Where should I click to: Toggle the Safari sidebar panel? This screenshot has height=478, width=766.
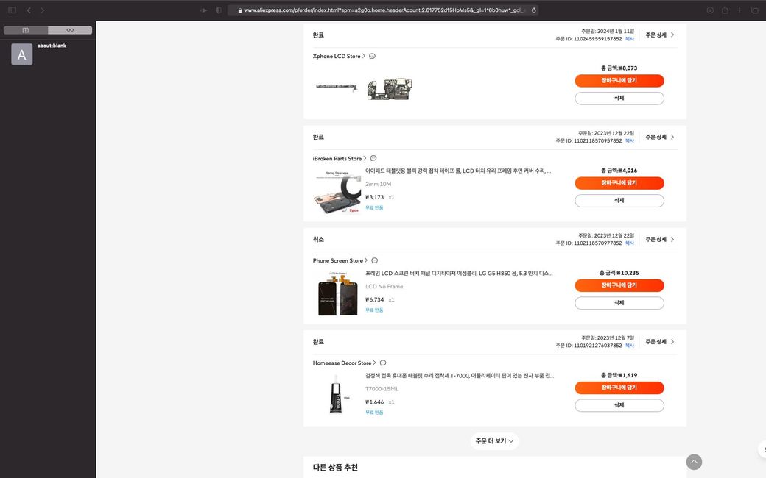pos(13,10)
